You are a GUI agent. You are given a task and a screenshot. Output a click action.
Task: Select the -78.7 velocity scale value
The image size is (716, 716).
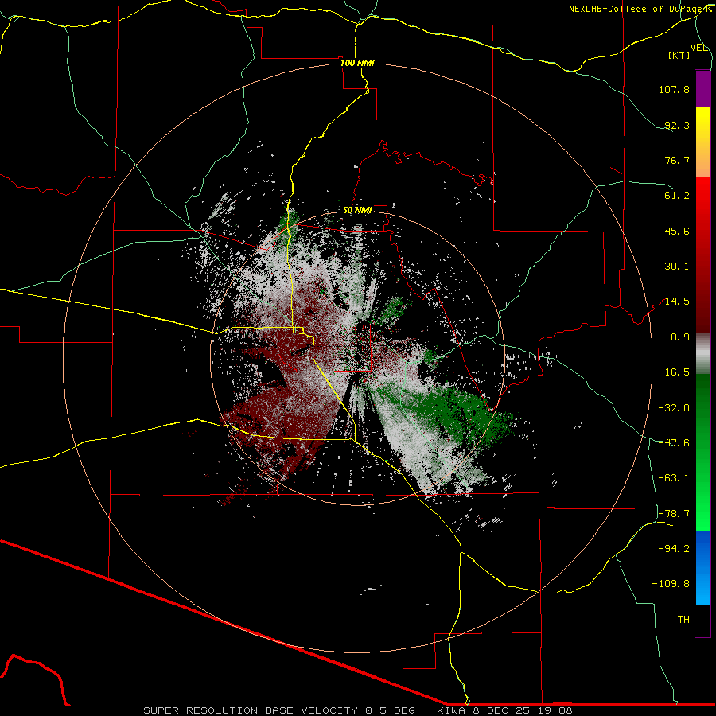(x=674, y=514)
